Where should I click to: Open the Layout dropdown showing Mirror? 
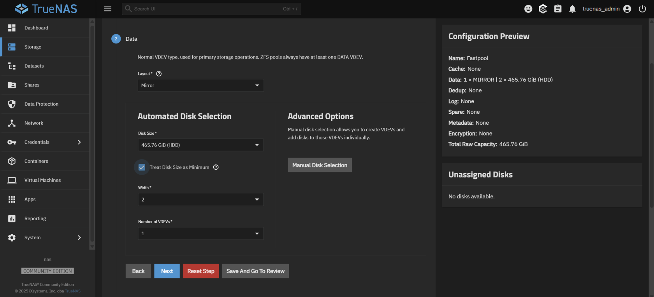(x=200, y=85)
